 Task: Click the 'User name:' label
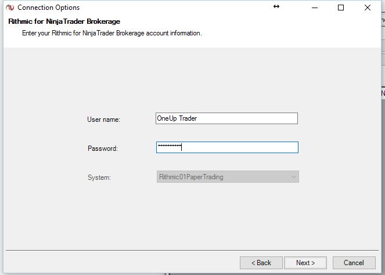(x=103, y=120)
